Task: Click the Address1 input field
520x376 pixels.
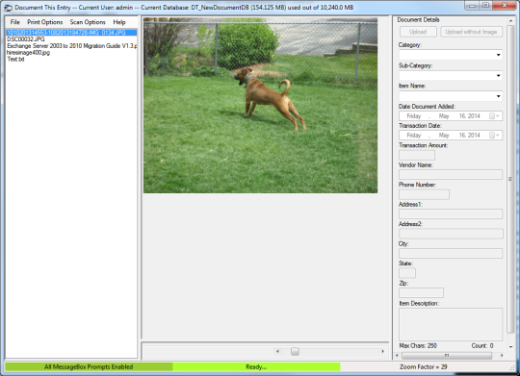Action: click(x=451, y=213)
